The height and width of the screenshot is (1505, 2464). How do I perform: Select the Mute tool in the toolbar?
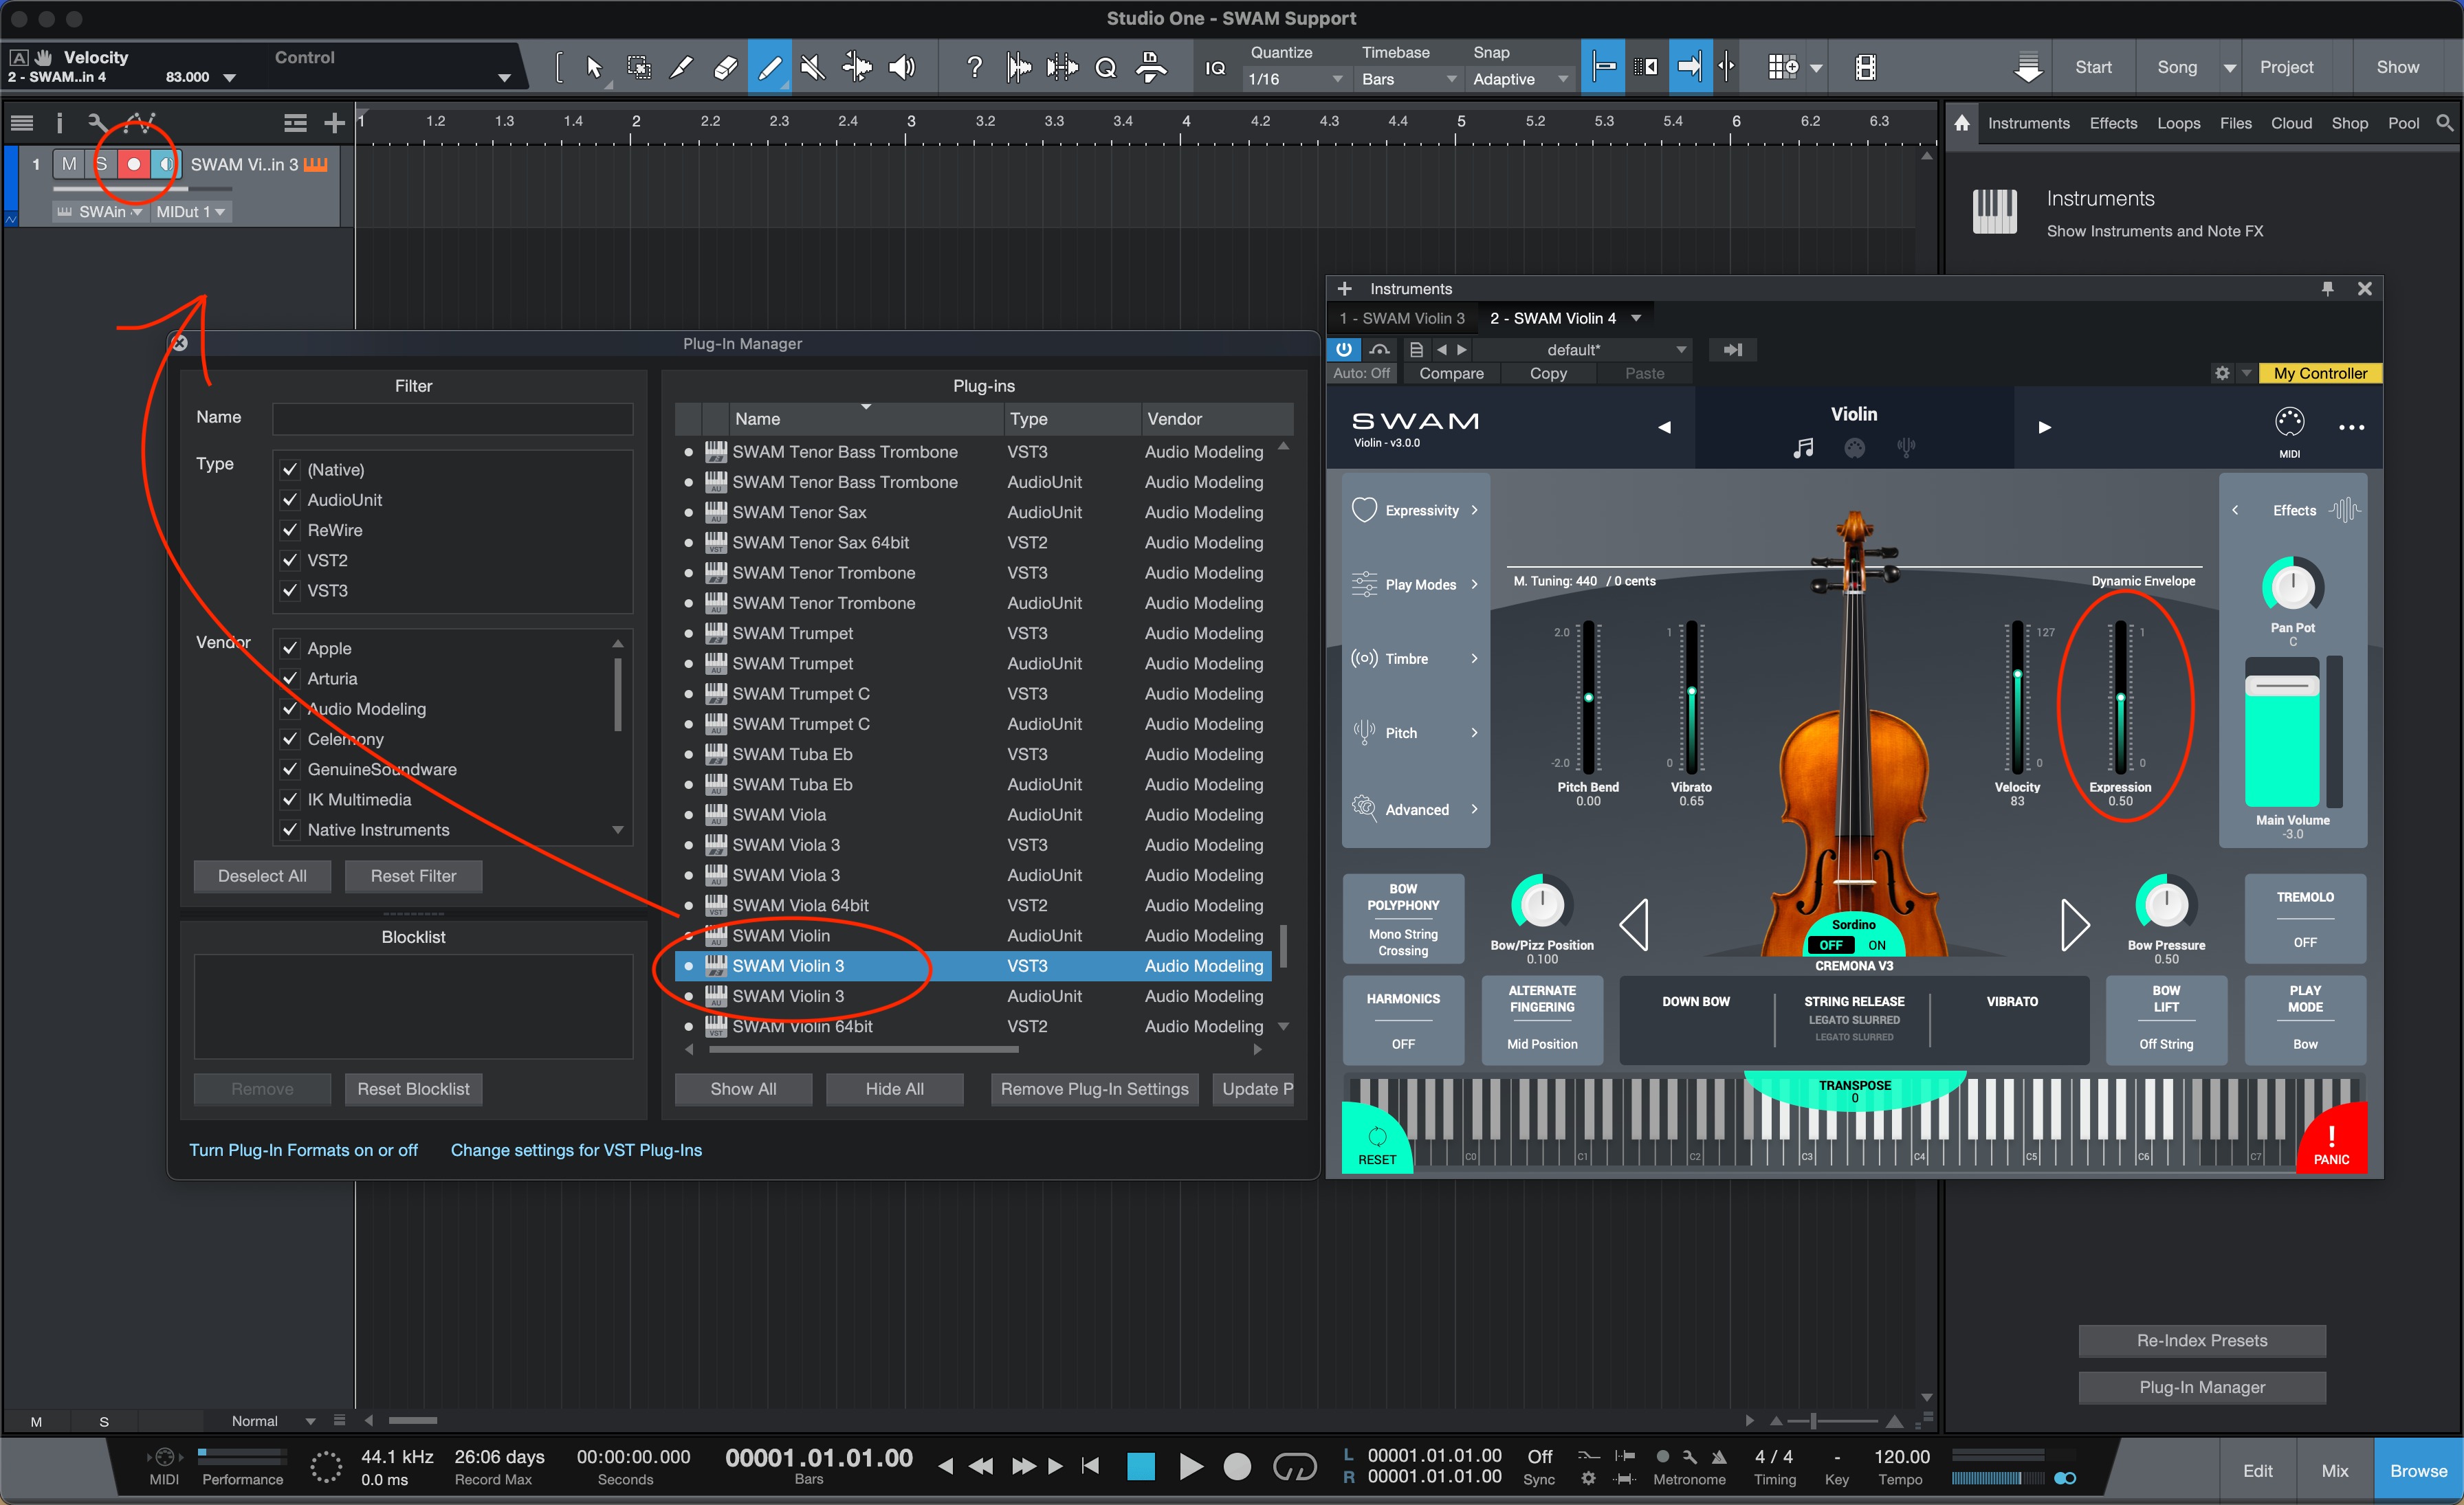pyautogui.click(x=812, y=67)
